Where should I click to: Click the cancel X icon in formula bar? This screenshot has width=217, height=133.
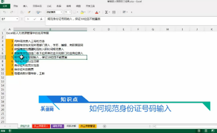coord(28,19)
